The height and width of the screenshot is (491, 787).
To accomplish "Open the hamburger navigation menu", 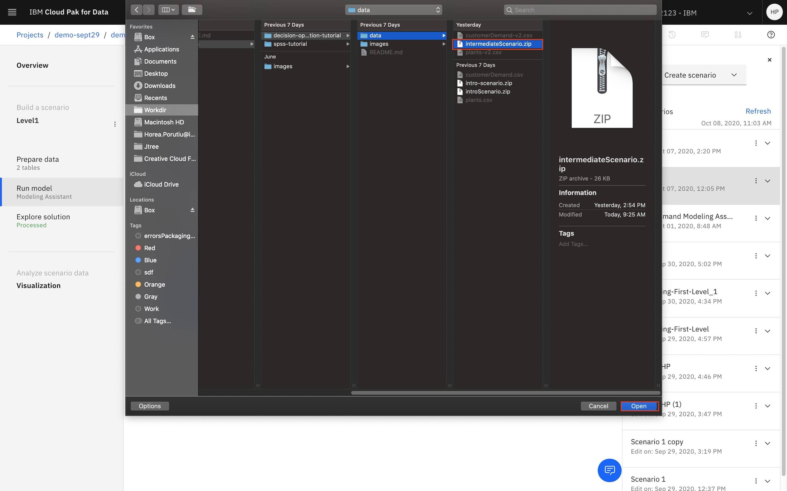I will tap(12, 12).
